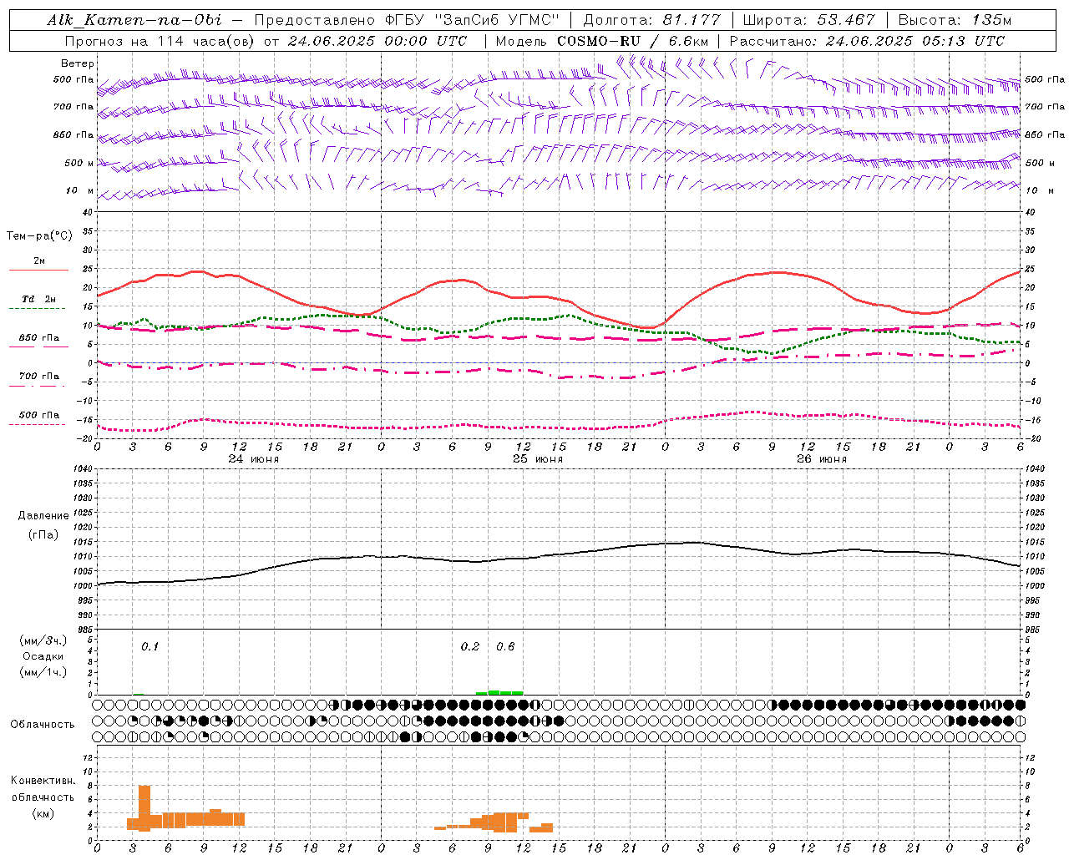Click the Конвективн. panel label

pyautogui.click(x=43, y=781)
